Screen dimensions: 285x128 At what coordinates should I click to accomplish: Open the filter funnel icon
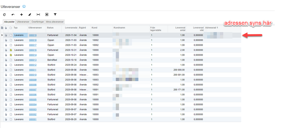(x=55, y=15)
